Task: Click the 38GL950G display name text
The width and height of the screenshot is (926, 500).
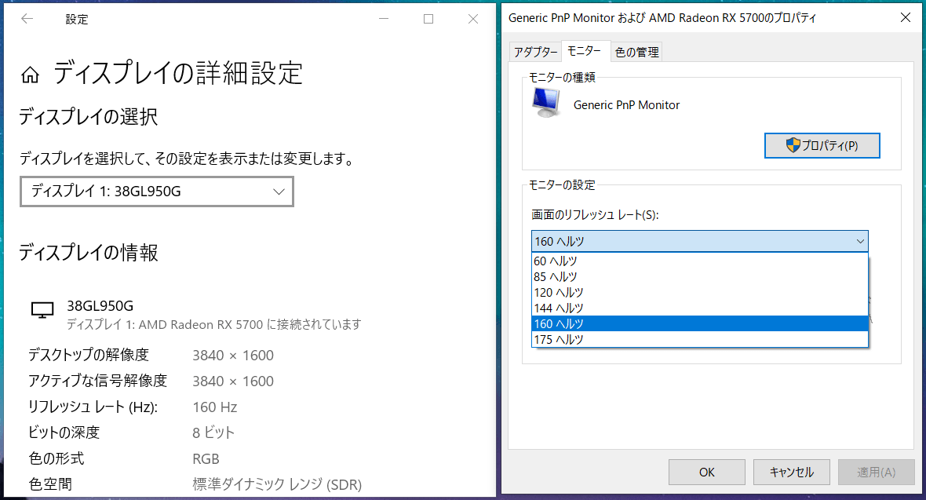Action: click(100, 305)
